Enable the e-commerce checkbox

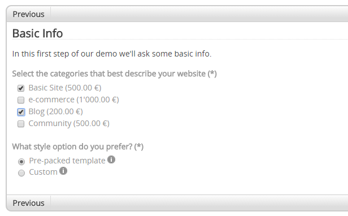pyautogui.click(x=21, y=100)
